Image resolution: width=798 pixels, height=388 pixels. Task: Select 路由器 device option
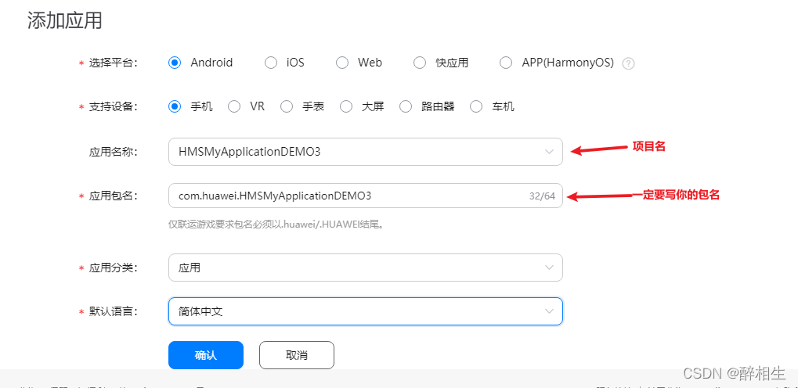point(405,107)
